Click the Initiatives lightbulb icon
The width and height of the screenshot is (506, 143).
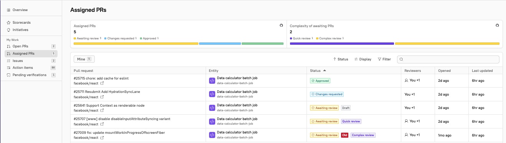(9, 30)
